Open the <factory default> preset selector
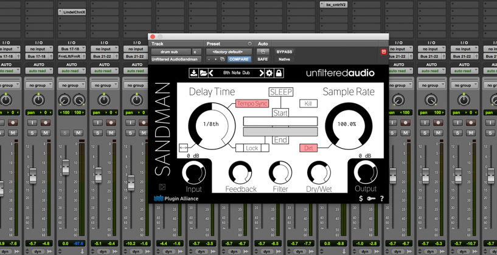This screenshot has width=497, height=255. pos(228,52)
